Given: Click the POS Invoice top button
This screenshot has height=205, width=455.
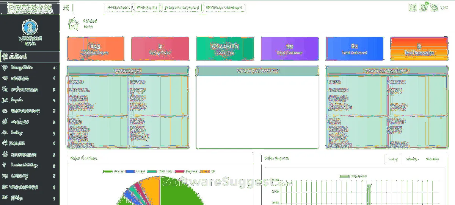Looking at the screenshot, I should pos(119,8).
